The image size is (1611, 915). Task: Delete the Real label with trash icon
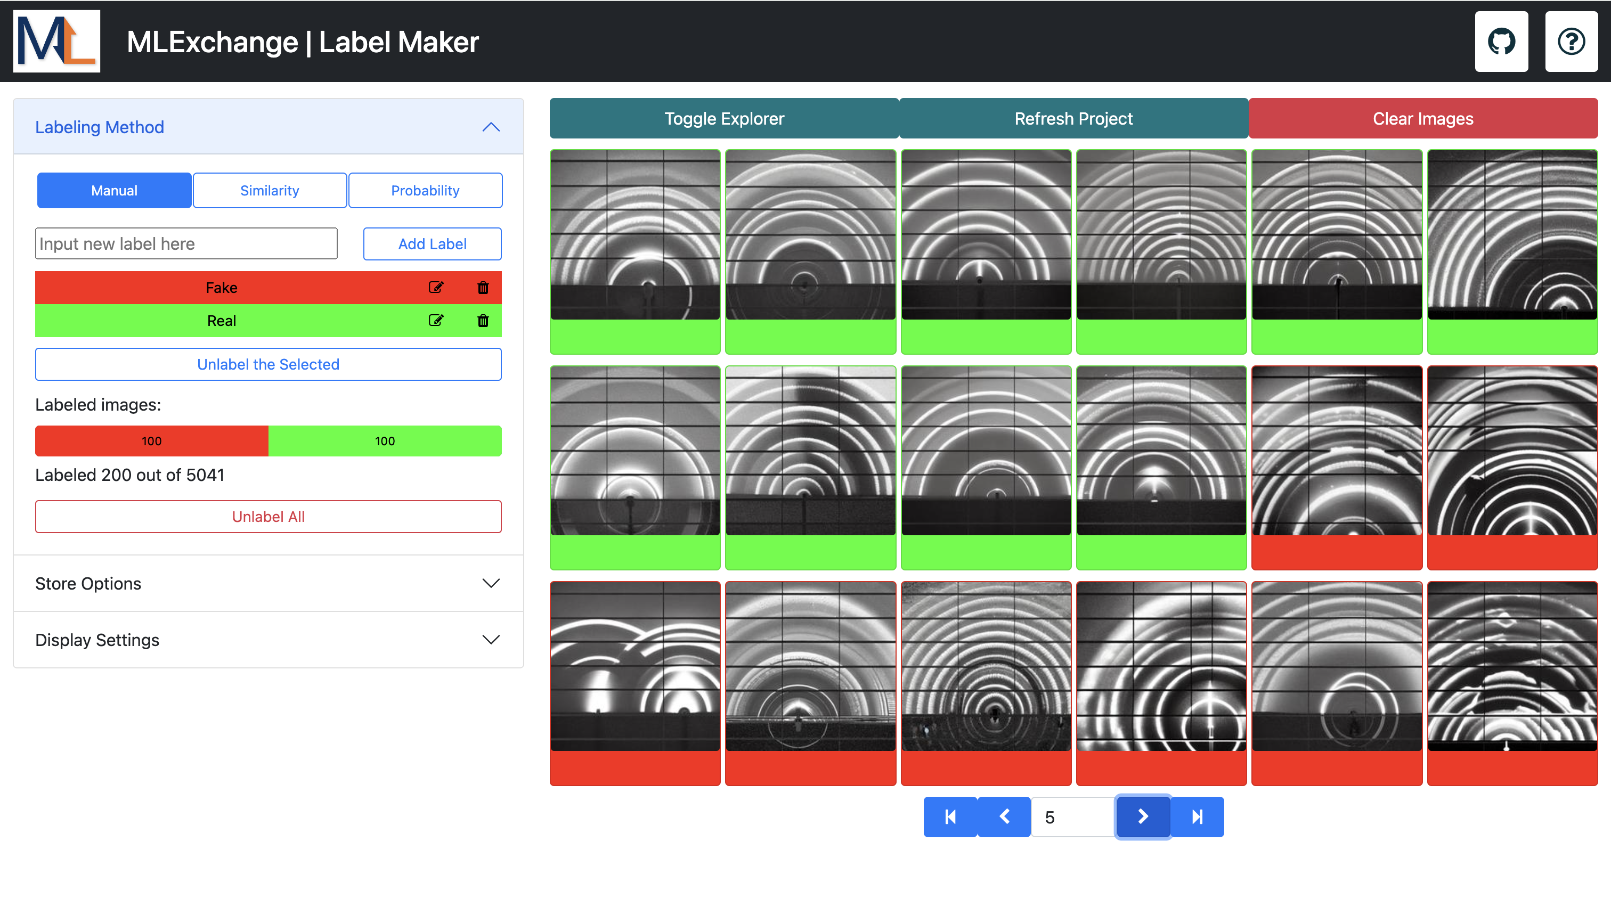483,321
